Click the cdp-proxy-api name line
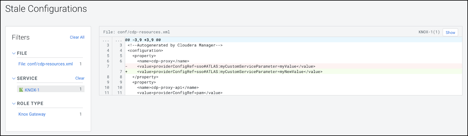 168,88
